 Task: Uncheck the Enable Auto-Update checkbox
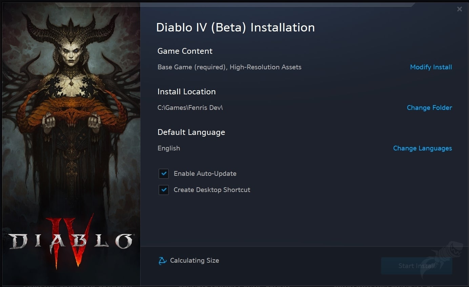164,174
